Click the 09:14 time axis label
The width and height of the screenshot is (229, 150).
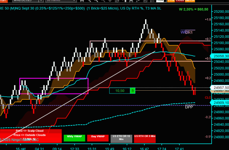[x=57, y=149]
